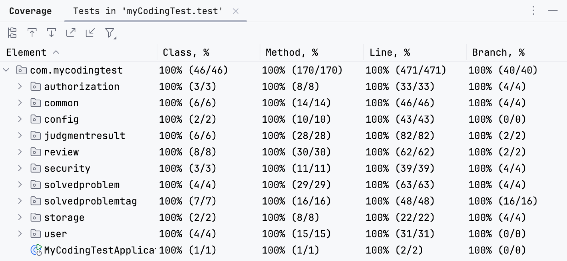Expand the security package node
The image size is (567, 261).
(x=20, y=168)
